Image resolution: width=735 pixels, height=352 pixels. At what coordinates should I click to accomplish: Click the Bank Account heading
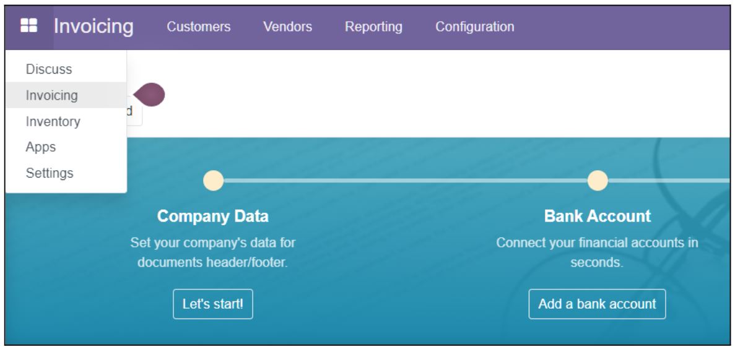[x=598, y=217]
